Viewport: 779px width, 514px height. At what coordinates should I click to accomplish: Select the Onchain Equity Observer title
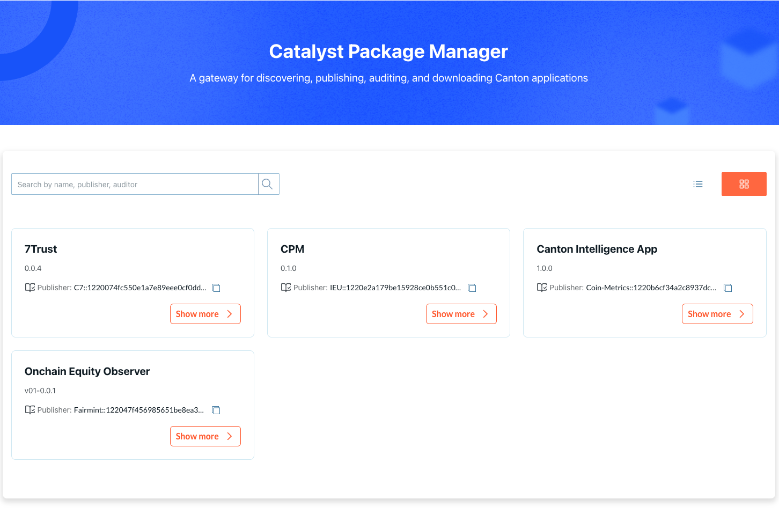[87, 371]
